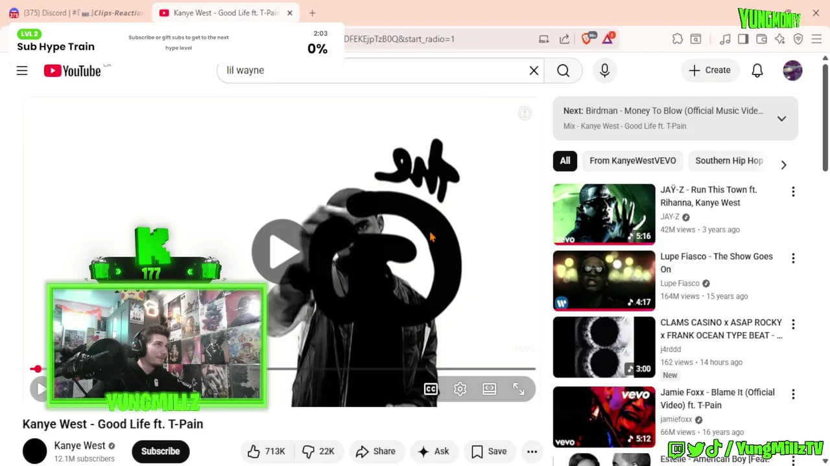This screenshot has width=830, height=466.
Task: Open the account avatar menu
Action: point(792,71)
